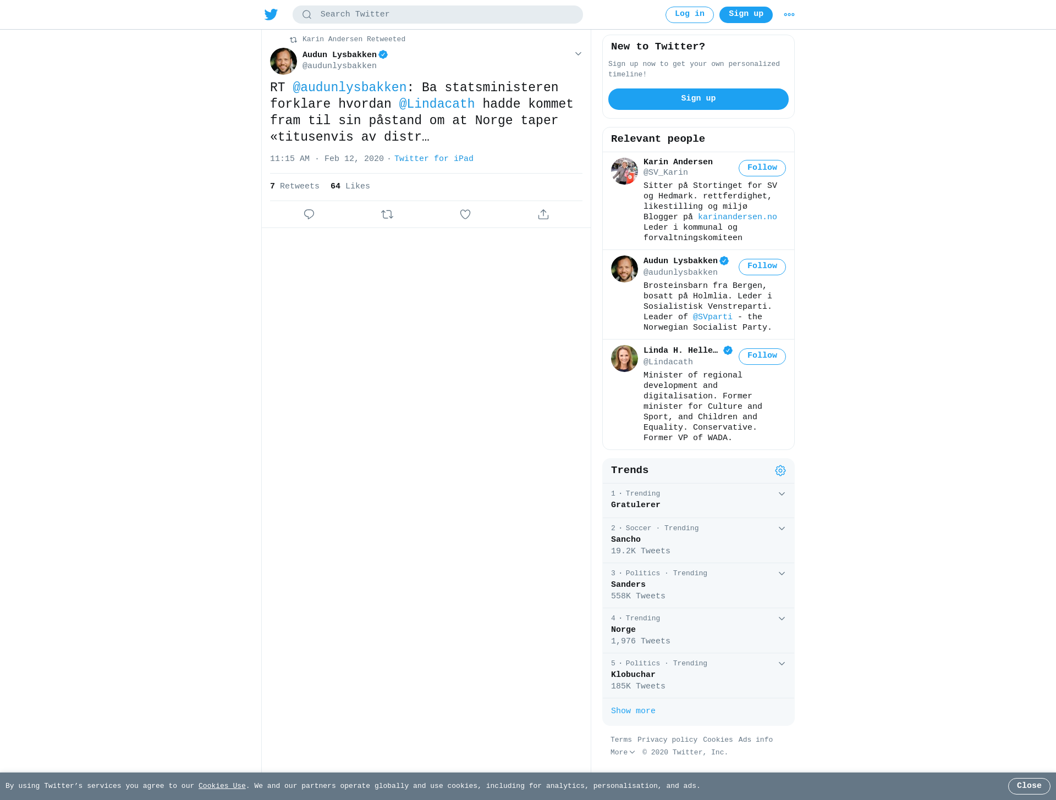Click Audun Lysbakken's tweet avatar
This screenshot has height=800, width=1056.
coord(283,61)
